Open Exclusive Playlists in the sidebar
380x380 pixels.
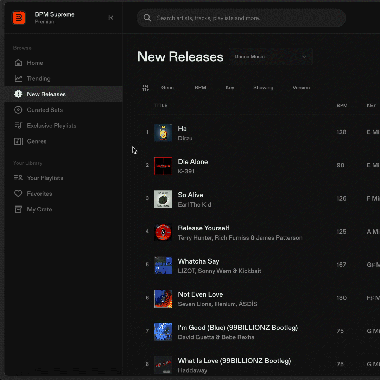pyautogui.click(x=63, y=126)
